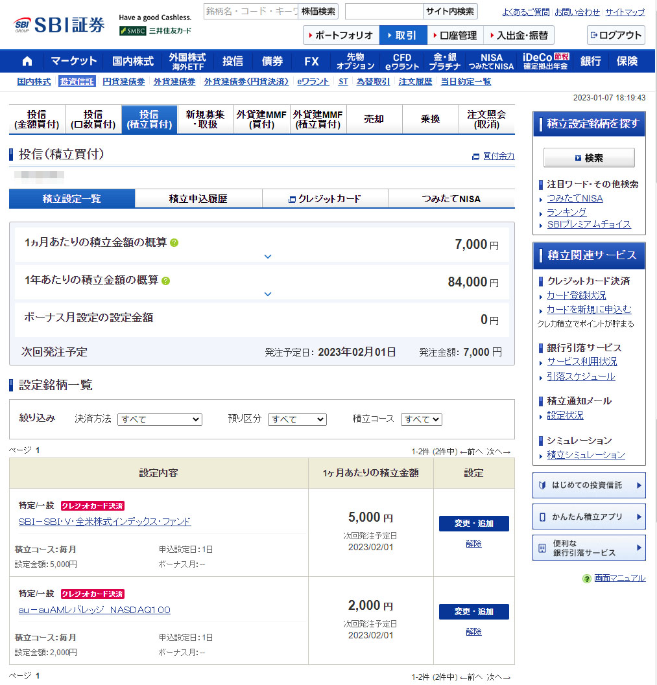Expand monthly amount details chevron
The image size is (657, 685).
268,257
